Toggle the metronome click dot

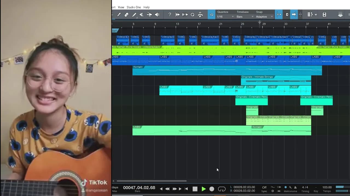[x=286, y=187]
